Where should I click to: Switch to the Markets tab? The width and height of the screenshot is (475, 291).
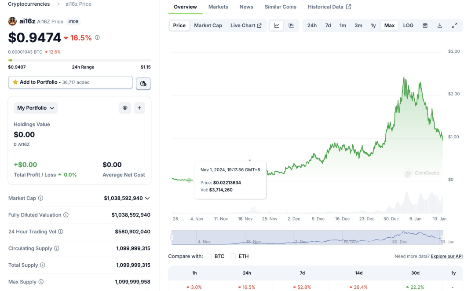pos(218,7)
